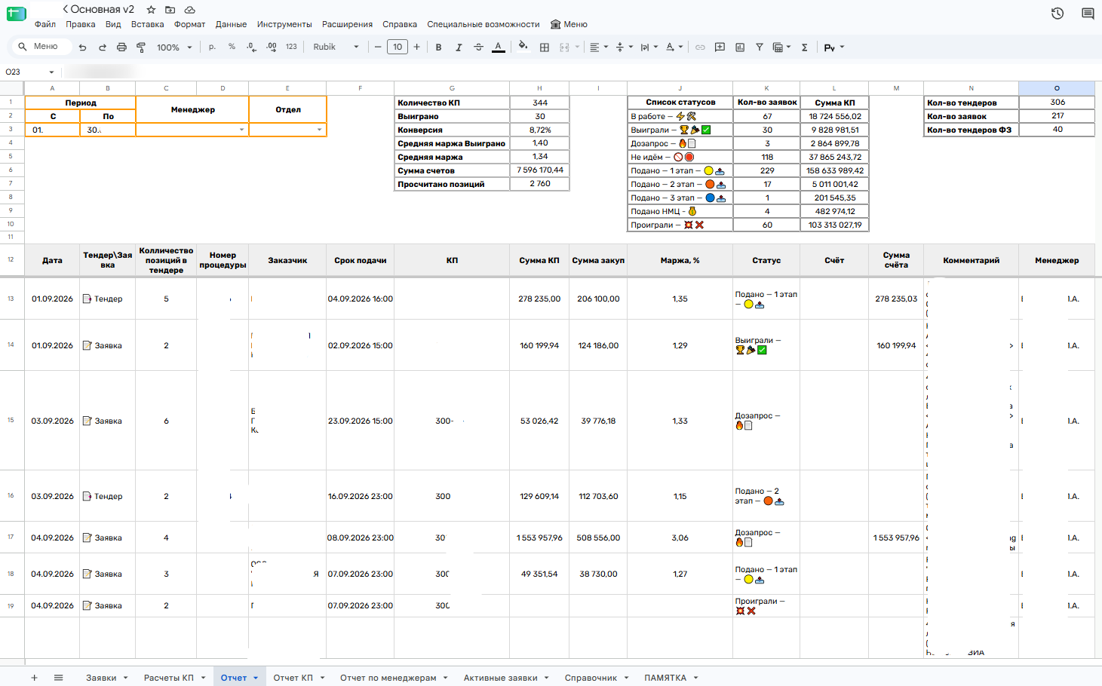Decrease decimal places
Screen dimensions: 1102x686
pyautogui.click(x=252, y=47)
